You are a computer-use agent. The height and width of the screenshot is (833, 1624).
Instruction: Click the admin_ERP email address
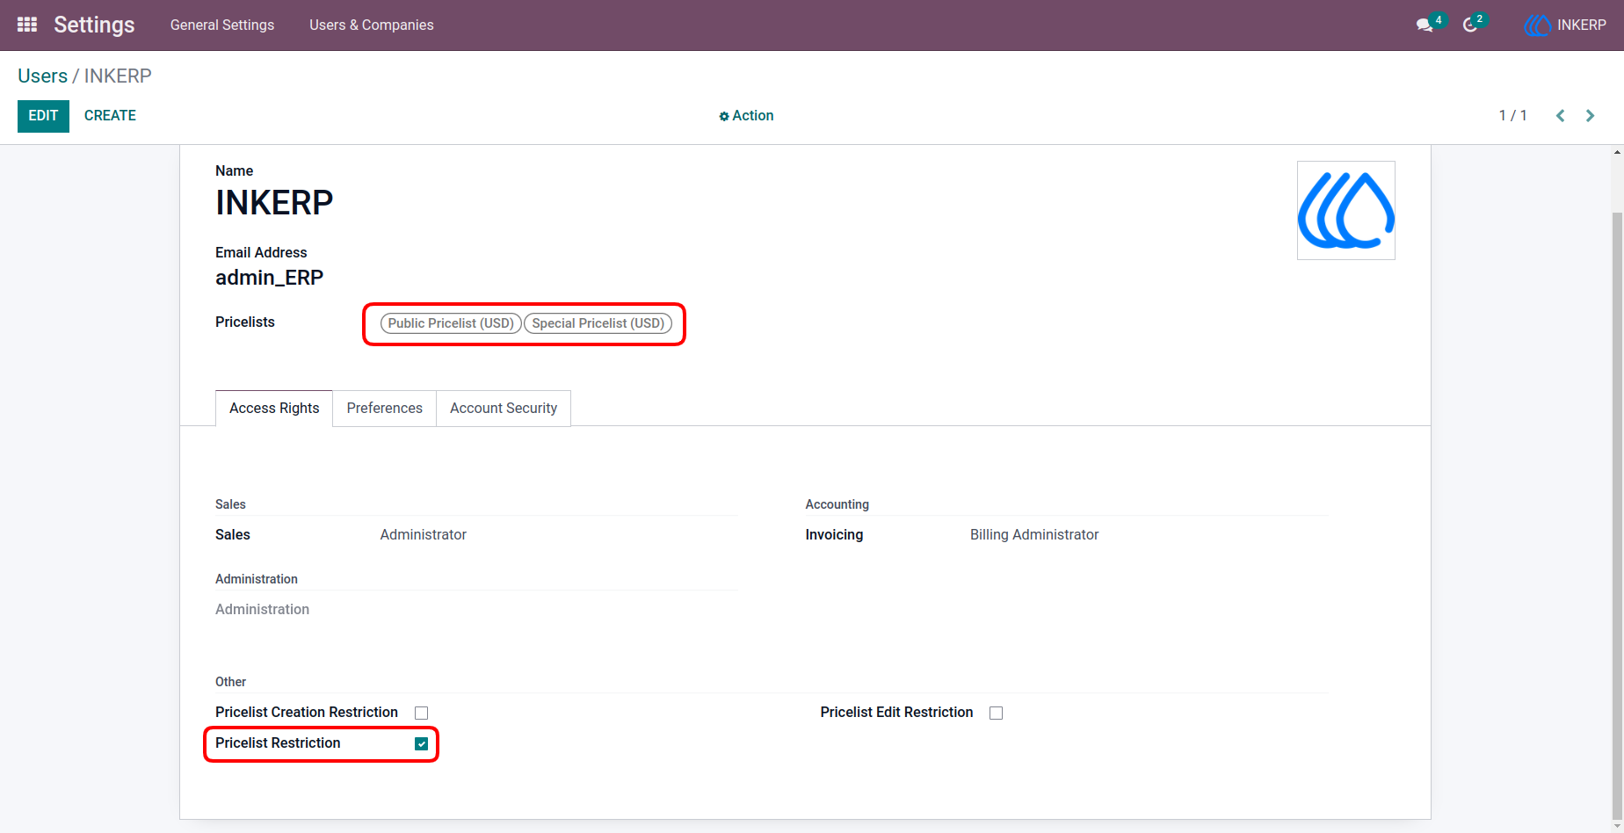tap(270, 278)
